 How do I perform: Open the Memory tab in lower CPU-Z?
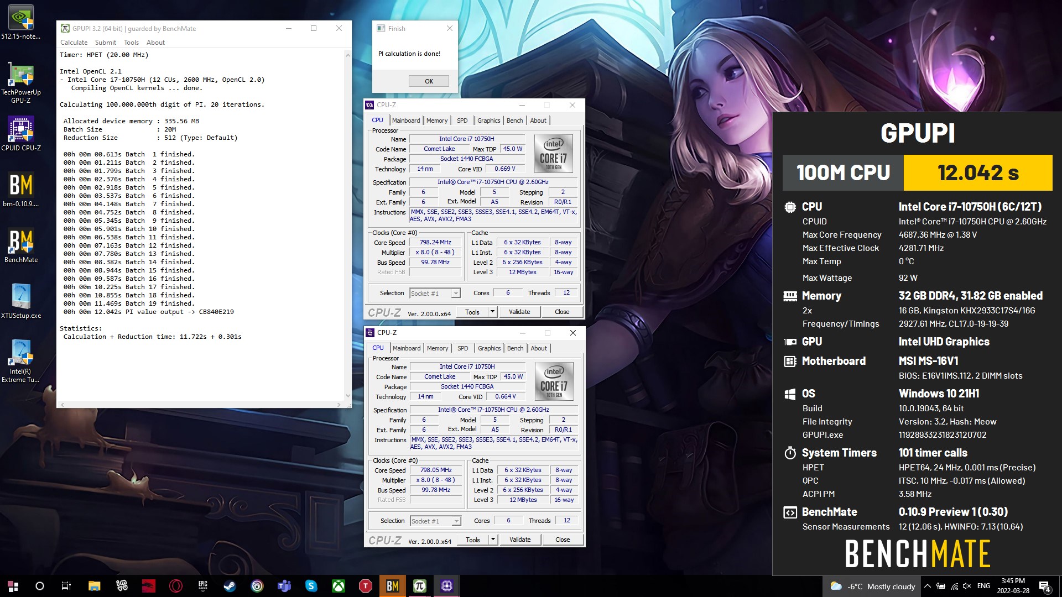point(438,348)
